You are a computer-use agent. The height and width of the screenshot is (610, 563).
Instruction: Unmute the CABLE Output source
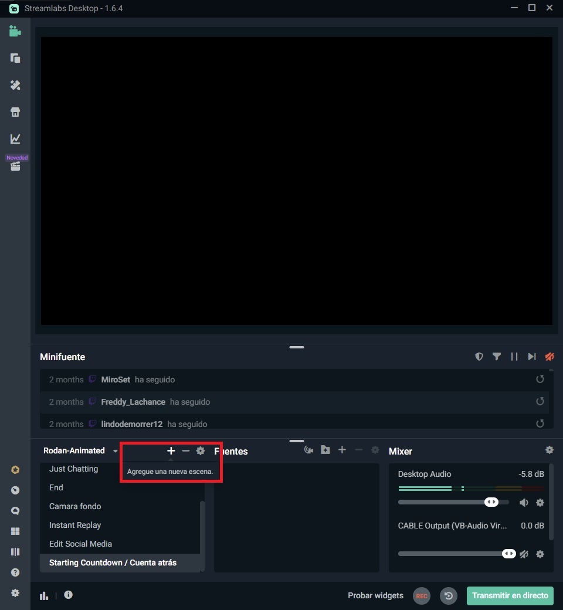pos(524,554)
